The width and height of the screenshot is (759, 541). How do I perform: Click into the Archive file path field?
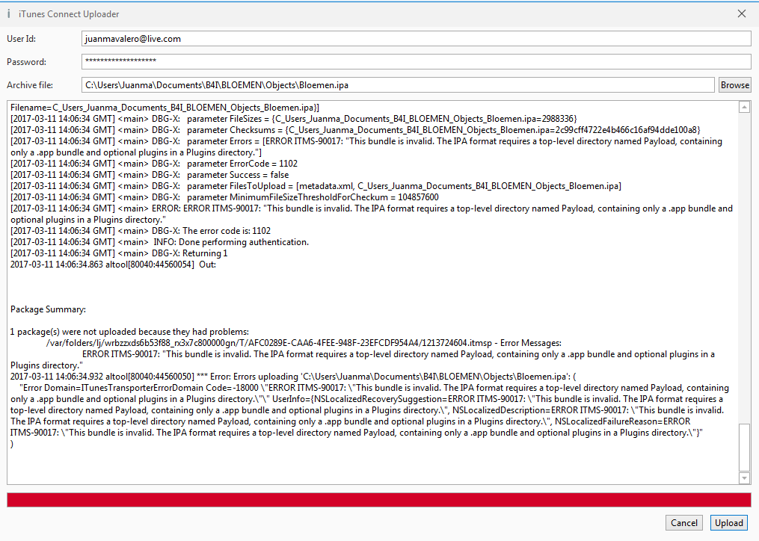398,84
